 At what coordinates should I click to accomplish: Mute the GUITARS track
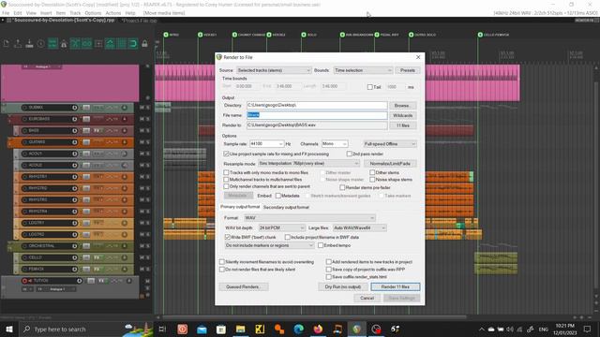(142, 142)
